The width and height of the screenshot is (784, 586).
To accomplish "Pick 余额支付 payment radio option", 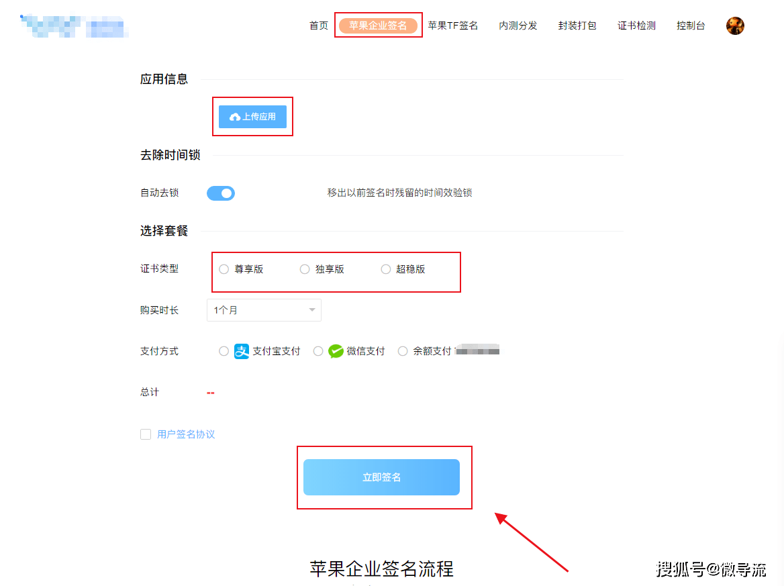I will pos(403,351).
